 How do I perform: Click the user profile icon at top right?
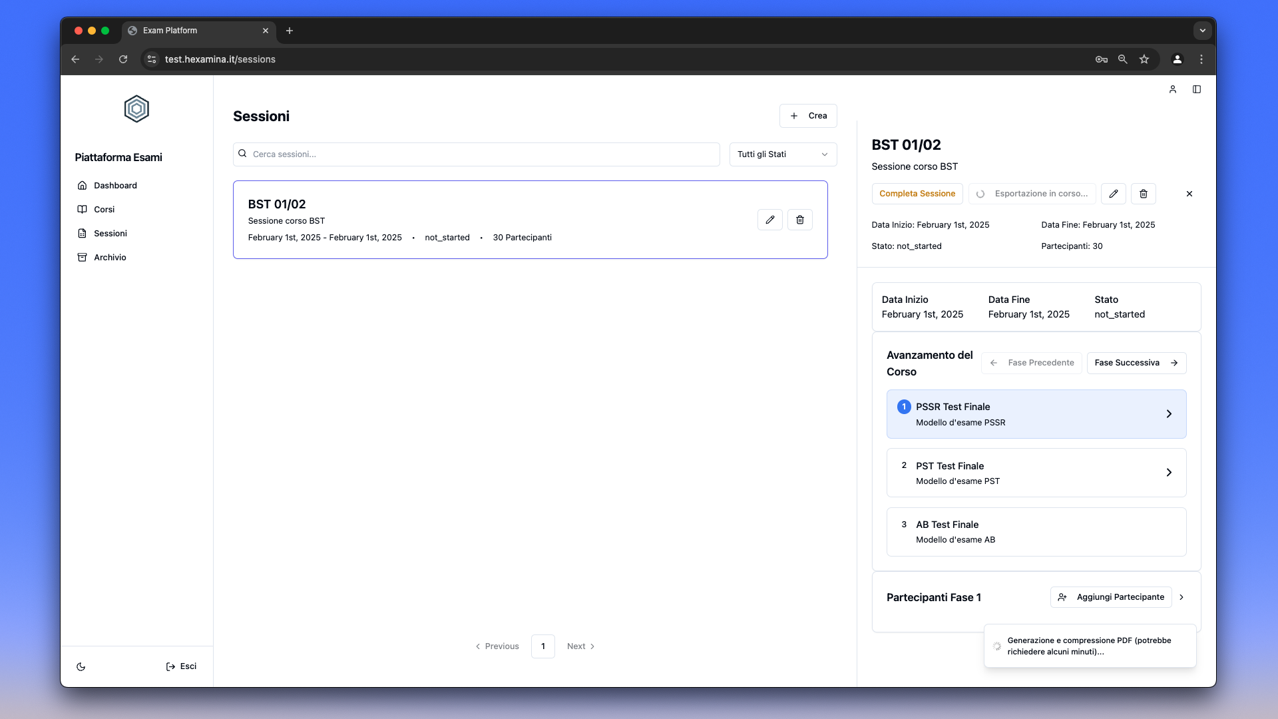point(1173,89)
